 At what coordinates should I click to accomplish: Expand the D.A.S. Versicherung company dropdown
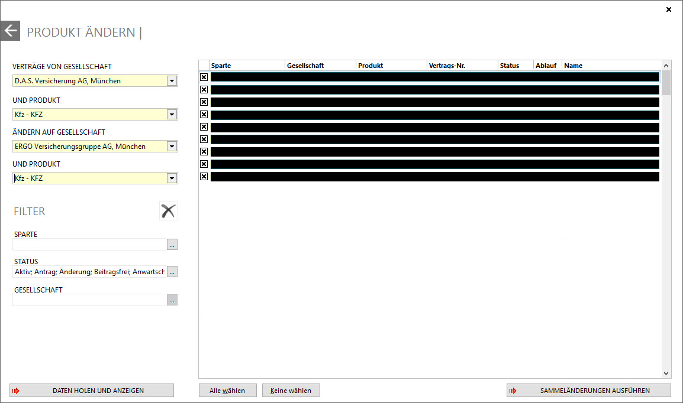click(x=172, y=81)
